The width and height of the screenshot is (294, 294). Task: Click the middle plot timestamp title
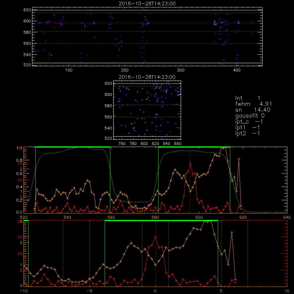(x=147, y=77)
